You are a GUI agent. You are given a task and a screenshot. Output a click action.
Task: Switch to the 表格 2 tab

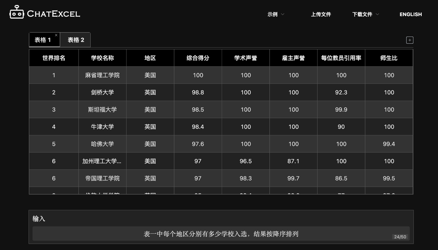pyautogui.click(x=75, y=40)
